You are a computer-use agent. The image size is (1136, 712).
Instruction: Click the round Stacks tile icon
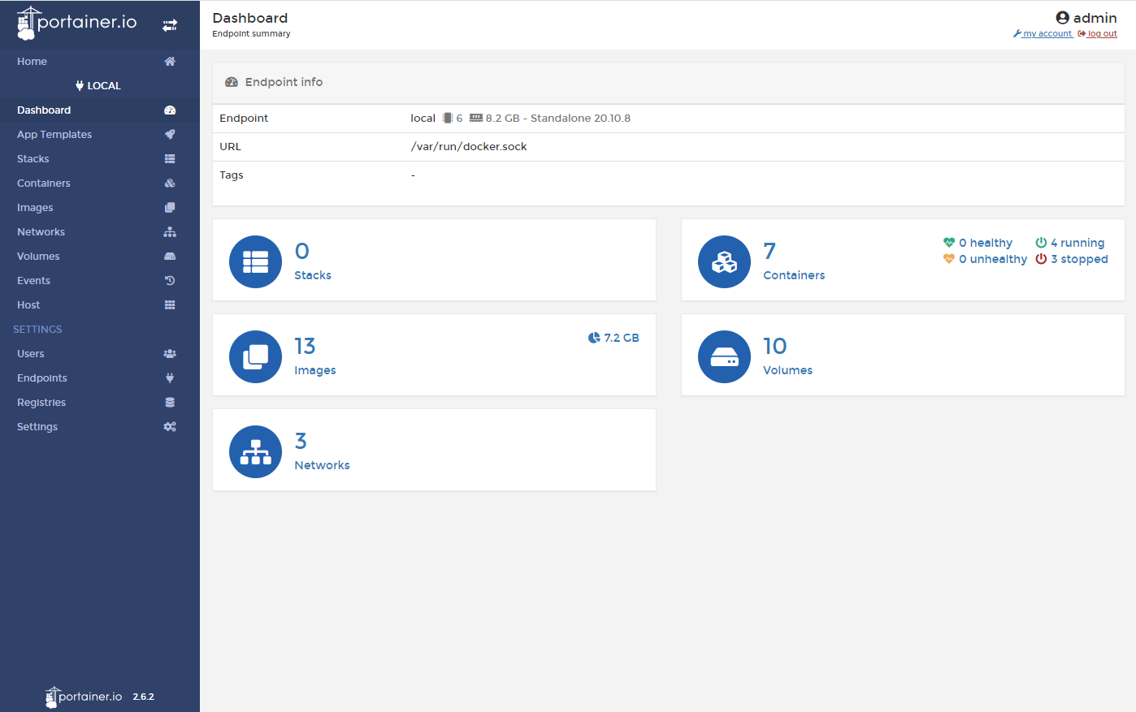click(x=255, y=261)
